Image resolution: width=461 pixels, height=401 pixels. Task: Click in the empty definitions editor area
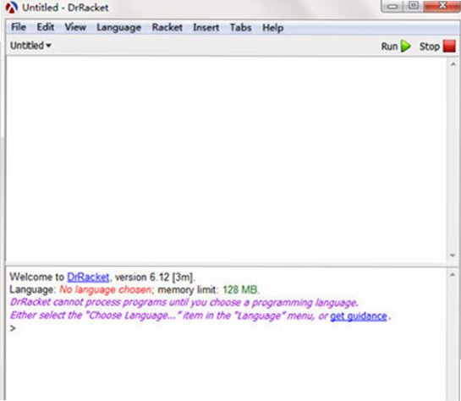(x=227, y=159)
